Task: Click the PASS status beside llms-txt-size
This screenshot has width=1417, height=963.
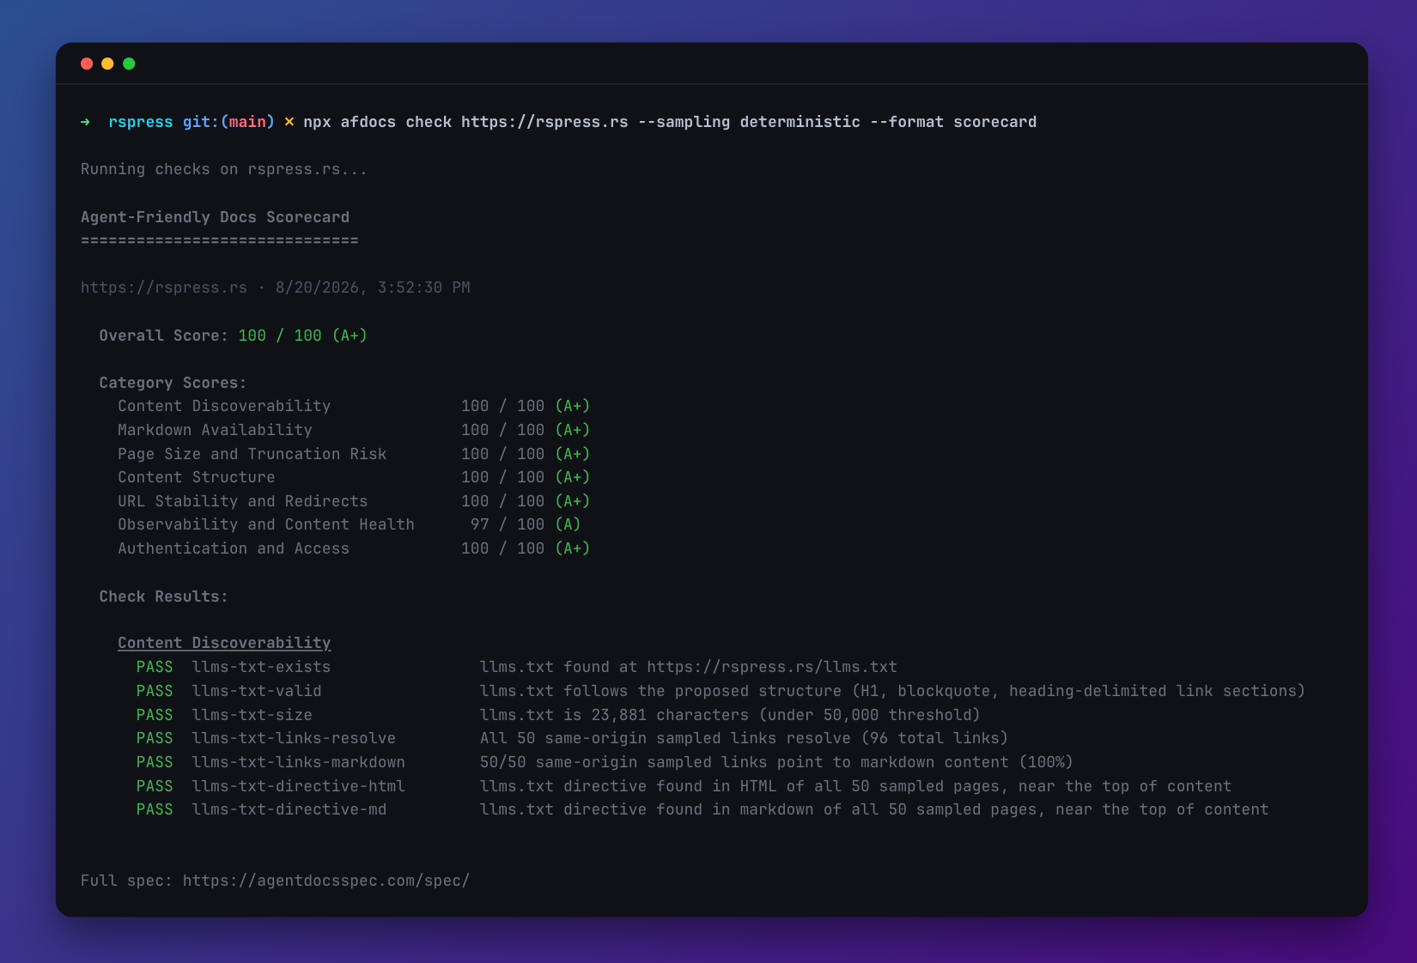Action: 155,715
